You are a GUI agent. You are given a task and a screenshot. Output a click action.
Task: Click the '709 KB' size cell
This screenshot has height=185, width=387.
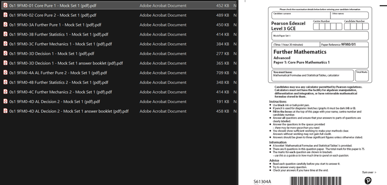223,73
